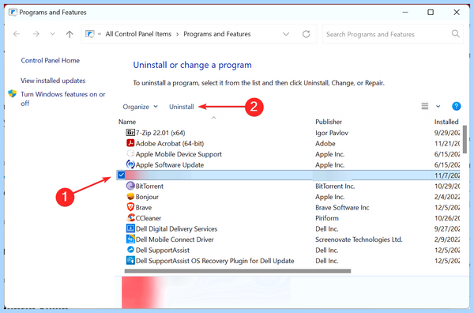This screenshot has height=313, width=474.
Task: Click the vertical scrollbar thumb
Action: tap(465, 140)
